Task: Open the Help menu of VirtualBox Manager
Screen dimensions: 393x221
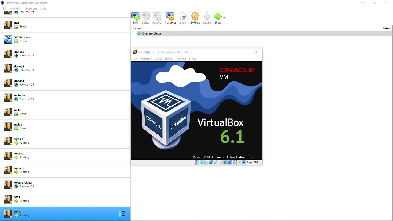Action: 43,9
